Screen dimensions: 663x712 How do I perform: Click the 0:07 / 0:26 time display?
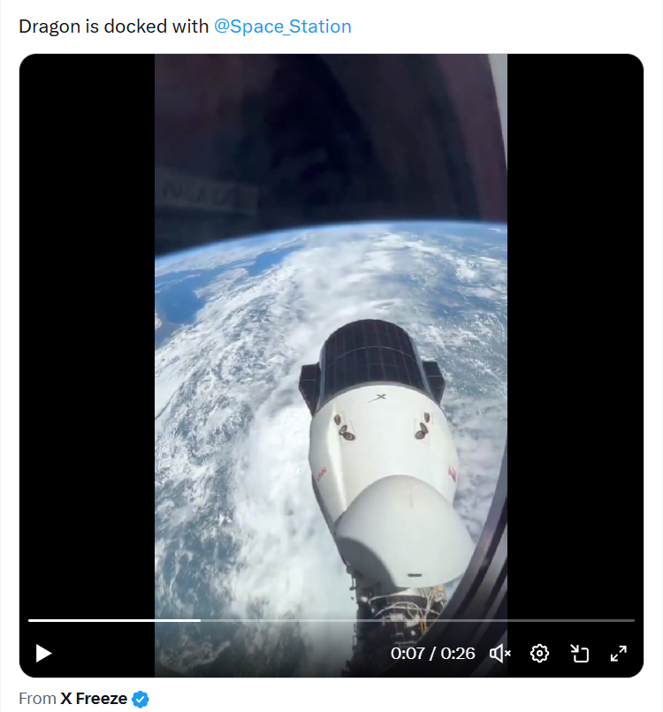[x=433, y=654]
